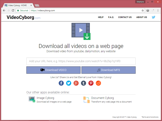Share on Reddit via the round icon
The width and height of the screenshot is (162, 121).
tap(98, 83)
